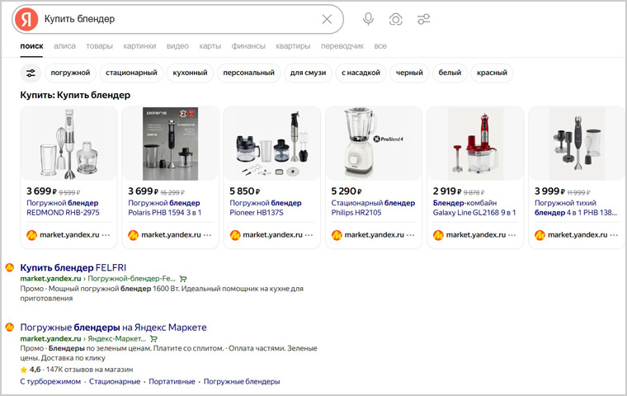Switch to the картинки tab
This screenshot has width=627, height=396.
139,46
